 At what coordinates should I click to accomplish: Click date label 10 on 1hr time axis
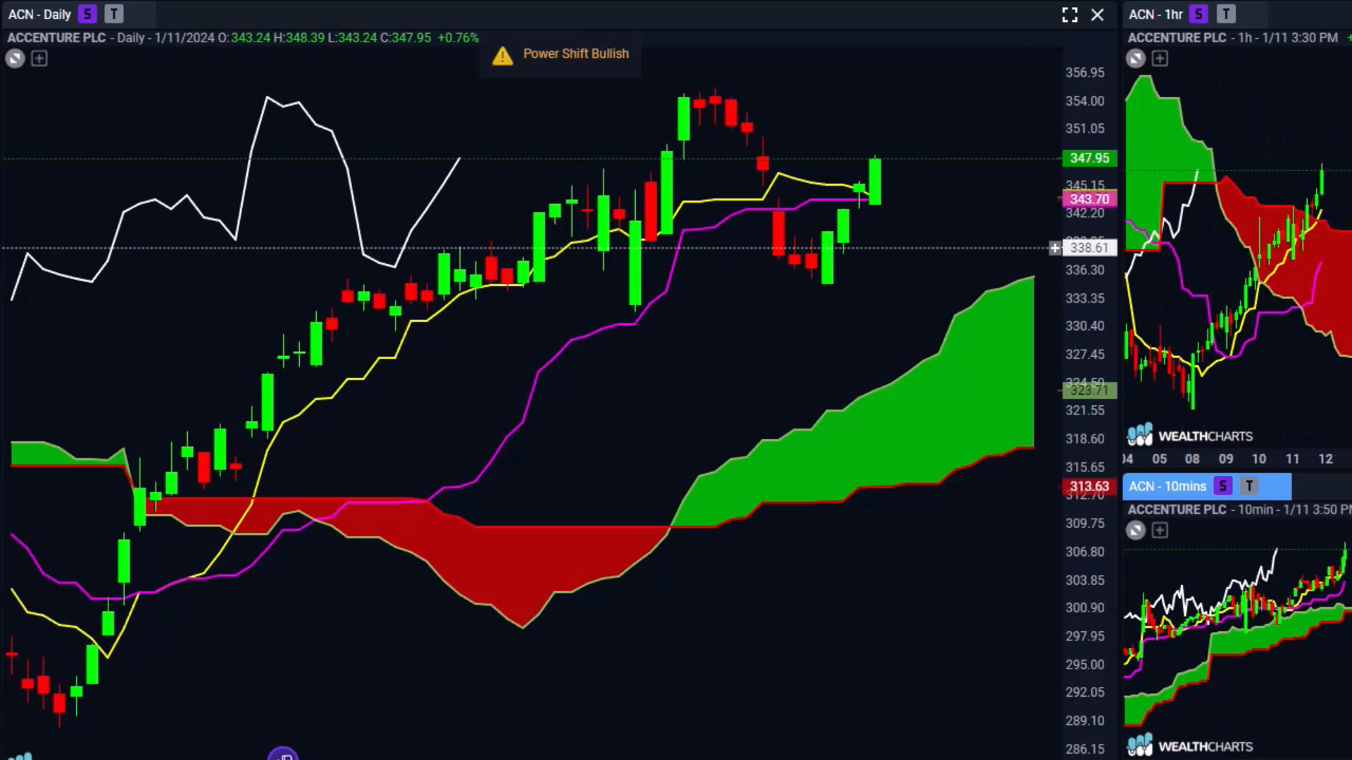[x=1259, y=459]
